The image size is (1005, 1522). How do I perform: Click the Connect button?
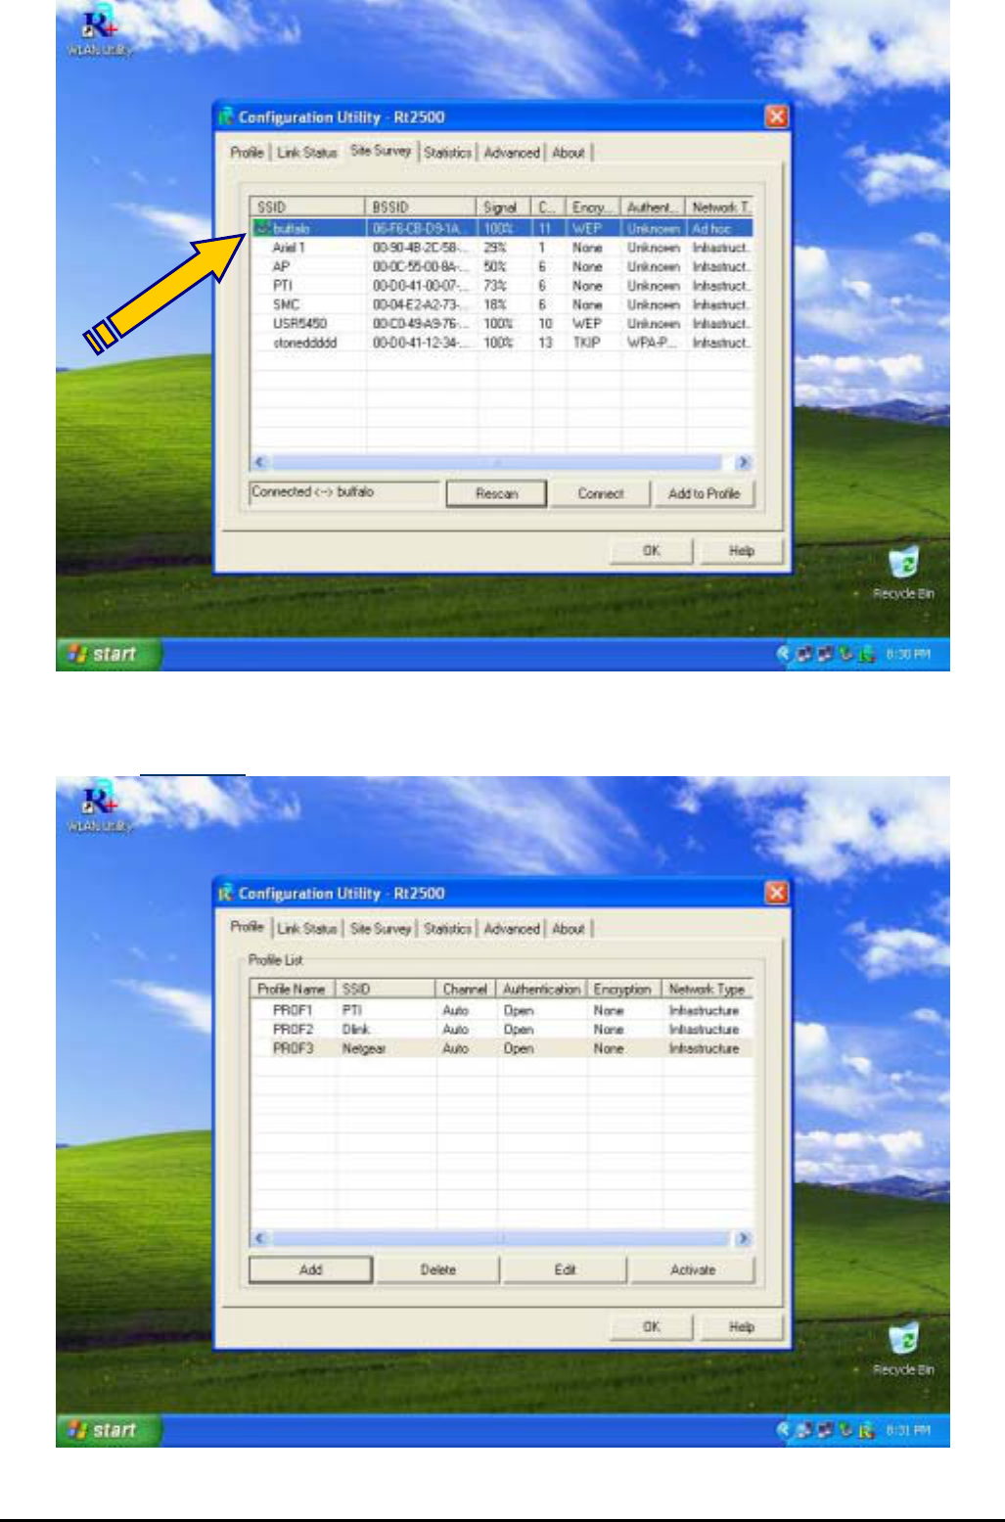point(601,494)
